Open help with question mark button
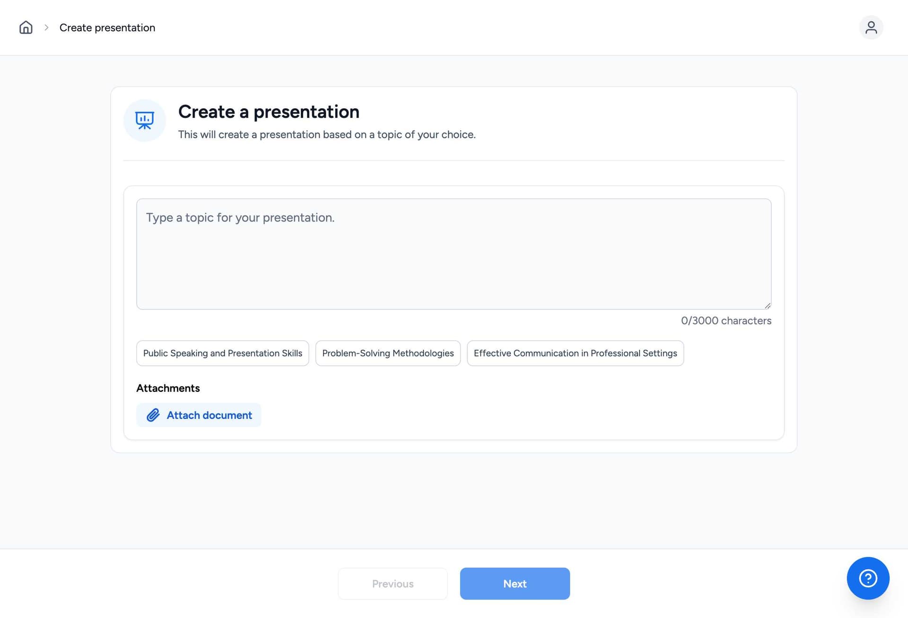Viewport: 908px width, 618px height. pyautogui.click(x=868, y=578)
